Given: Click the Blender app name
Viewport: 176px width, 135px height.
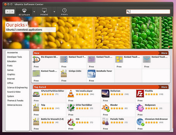Looking at the screenshot, I should pos(114,105).
